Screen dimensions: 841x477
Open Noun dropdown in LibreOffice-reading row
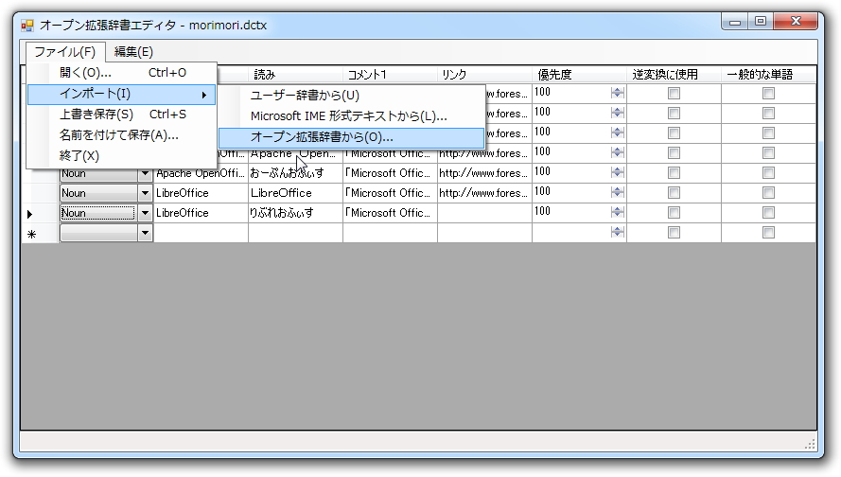tap(145, 193)
